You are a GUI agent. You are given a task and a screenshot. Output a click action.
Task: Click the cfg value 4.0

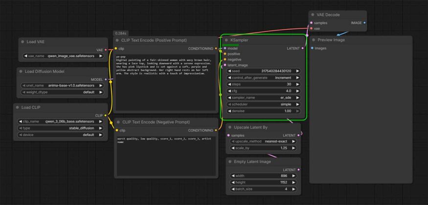pyautogui.click(x=289, y=91)
